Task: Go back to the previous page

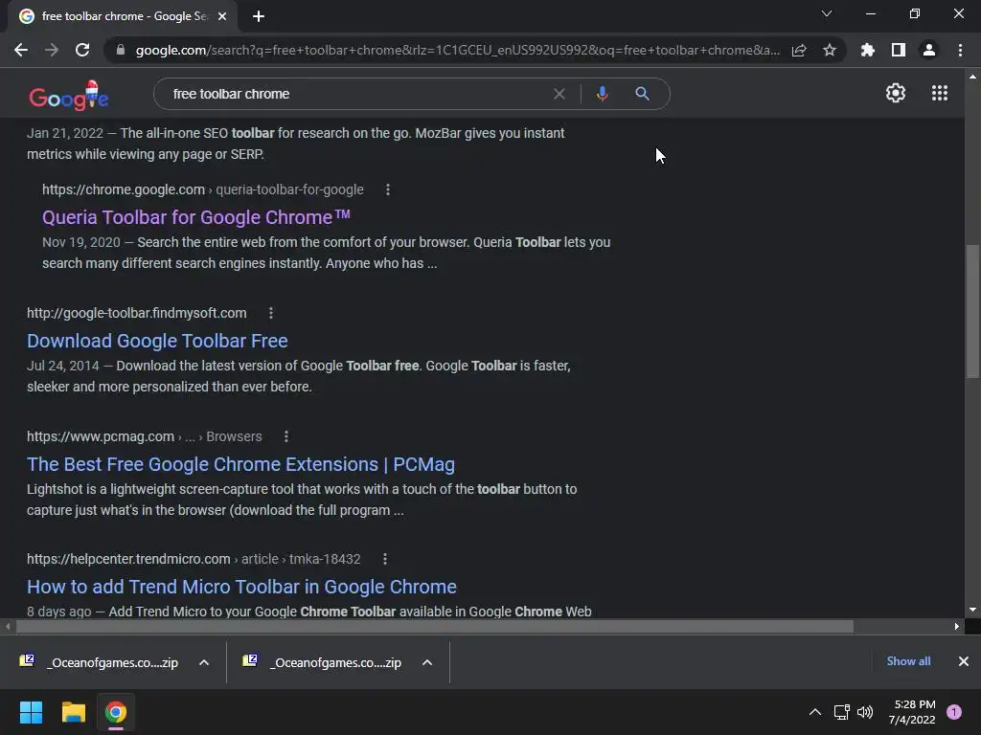Action: (x=21, y=50)
